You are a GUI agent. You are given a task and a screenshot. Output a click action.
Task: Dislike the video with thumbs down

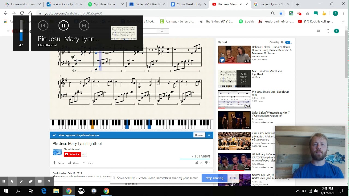[207, 163]
